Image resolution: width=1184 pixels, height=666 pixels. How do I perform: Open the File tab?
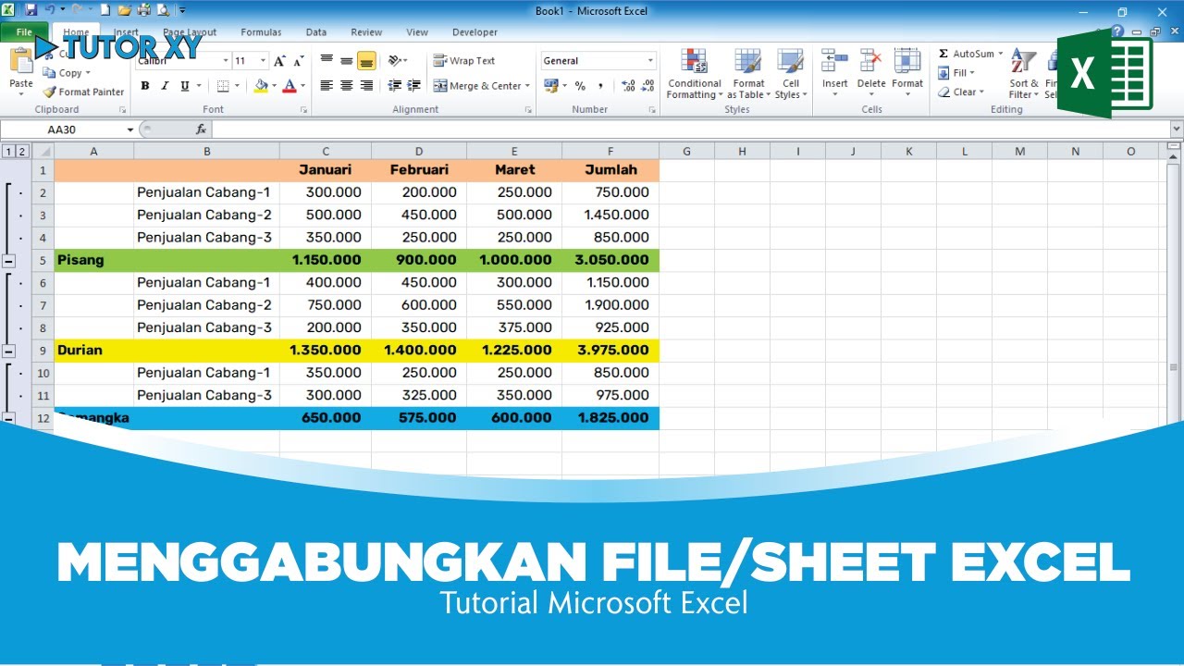24,32
